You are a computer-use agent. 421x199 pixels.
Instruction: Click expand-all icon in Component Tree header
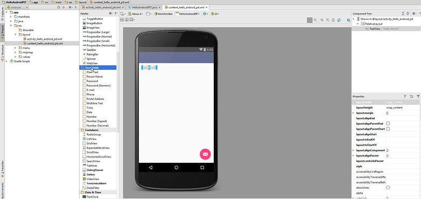pos(403,13)
